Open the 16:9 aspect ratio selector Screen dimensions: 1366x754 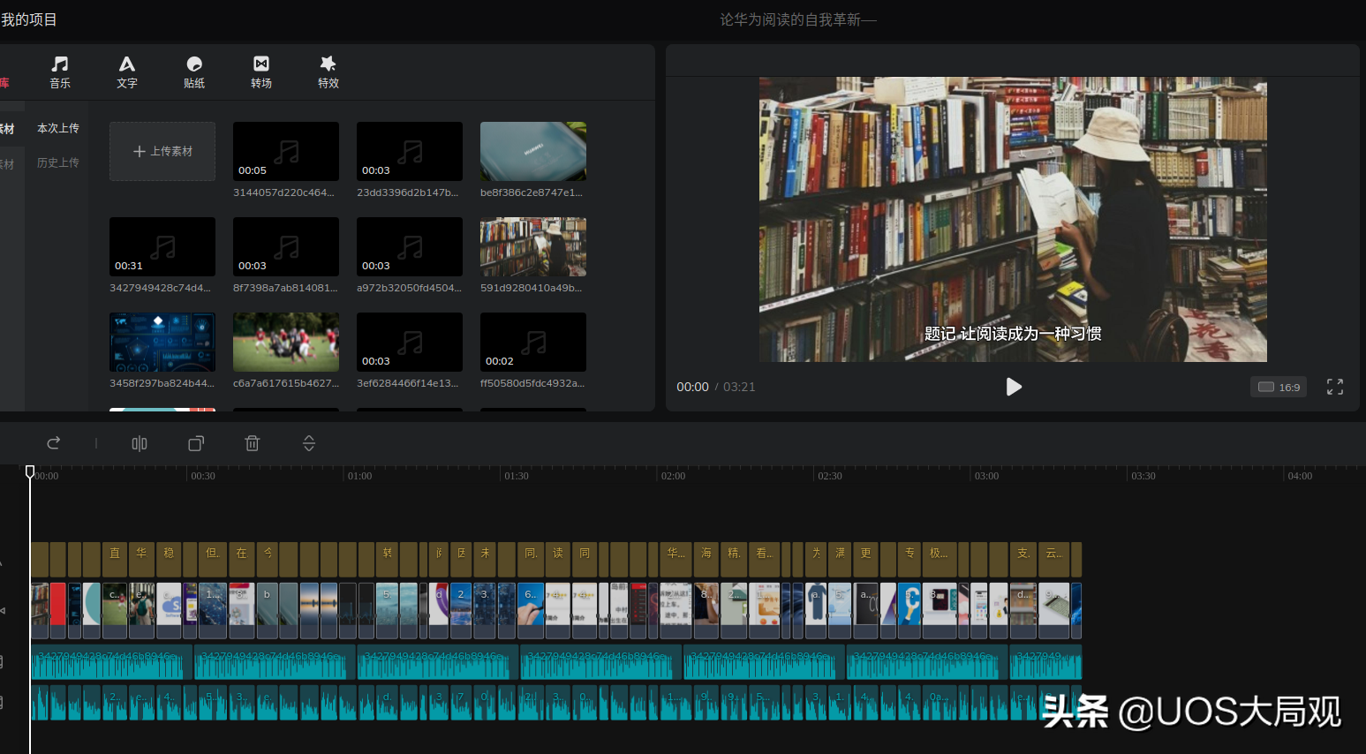click(x=1279, y=387)
